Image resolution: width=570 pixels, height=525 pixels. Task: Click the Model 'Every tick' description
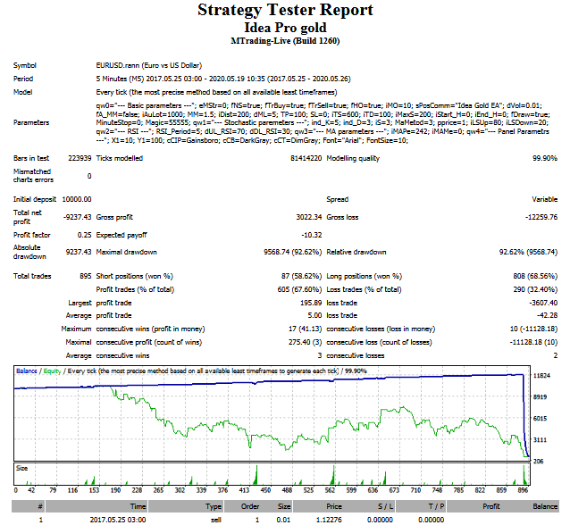pyautogui.click(x=217, y=92)
